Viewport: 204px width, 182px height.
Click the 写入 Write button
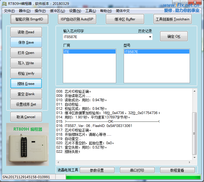click(x=26, y=63)
